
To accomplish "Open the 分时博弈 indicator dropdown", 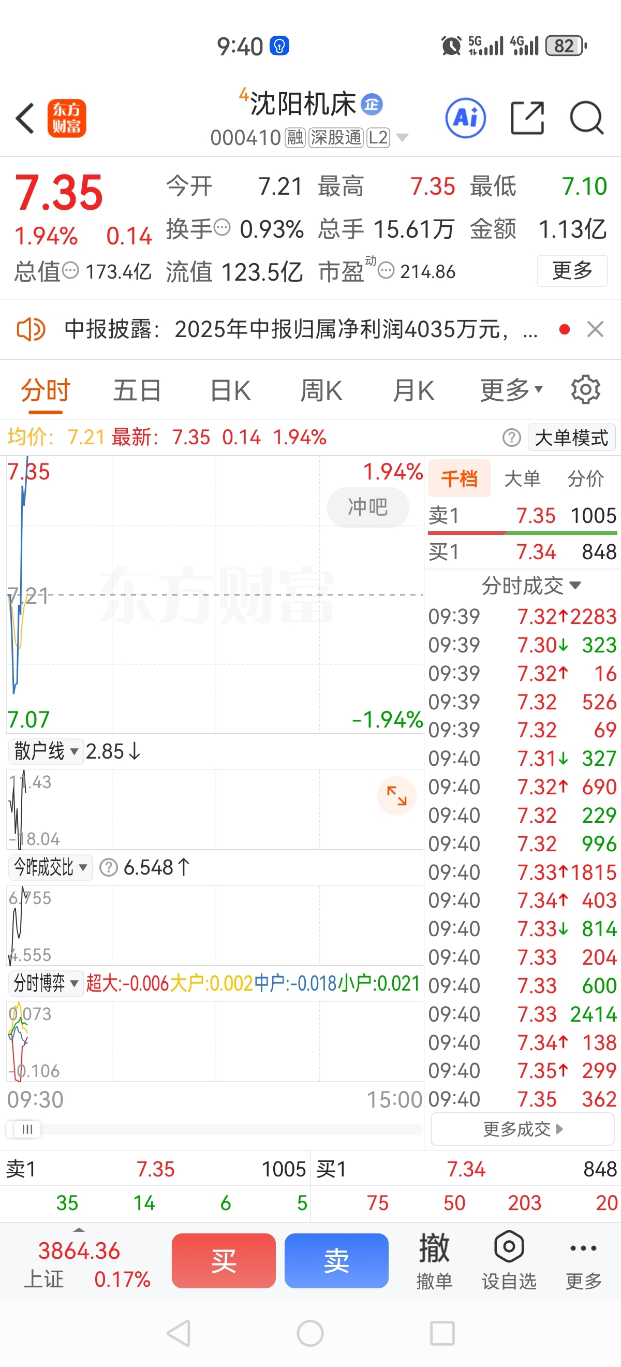I will tap(46, 983).
